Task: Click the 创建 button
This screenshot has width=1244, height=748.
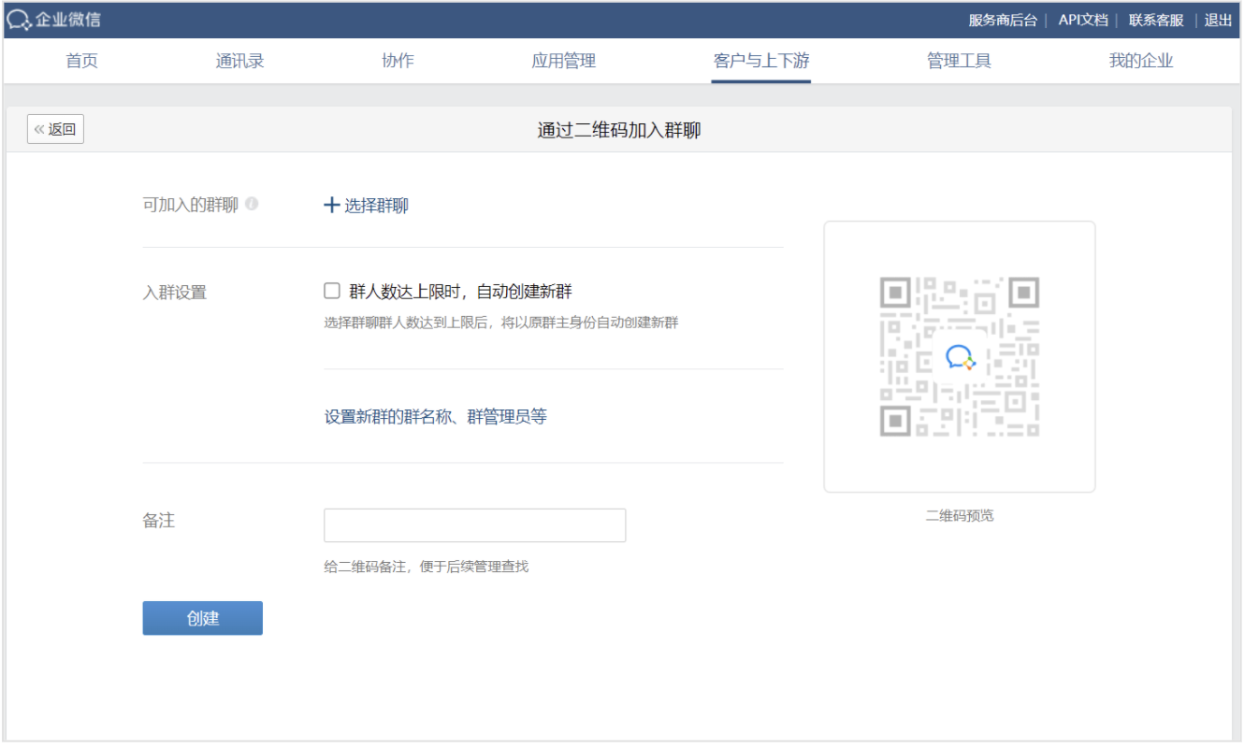Action: [203, 618]
